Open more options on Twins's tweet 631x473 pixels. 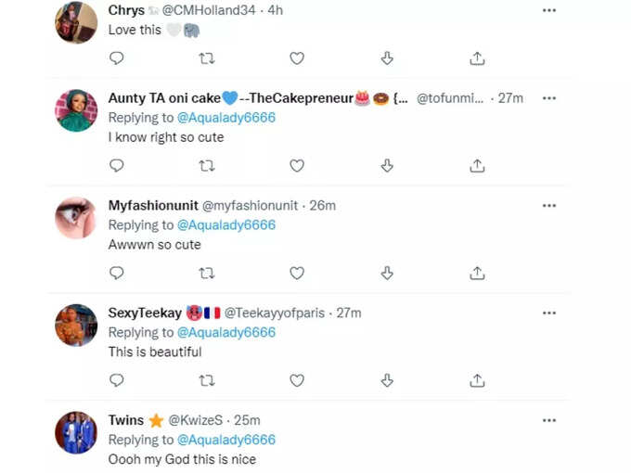click(x=549, y=421)
